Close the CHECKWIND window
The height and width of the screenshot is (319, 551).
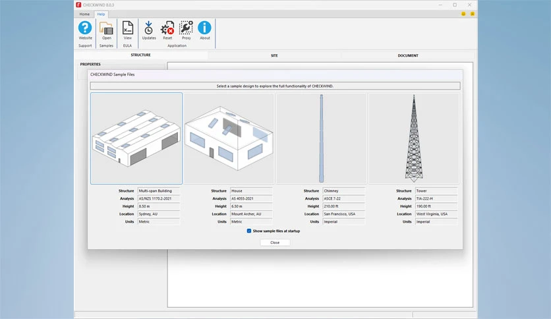coord(469,5)
